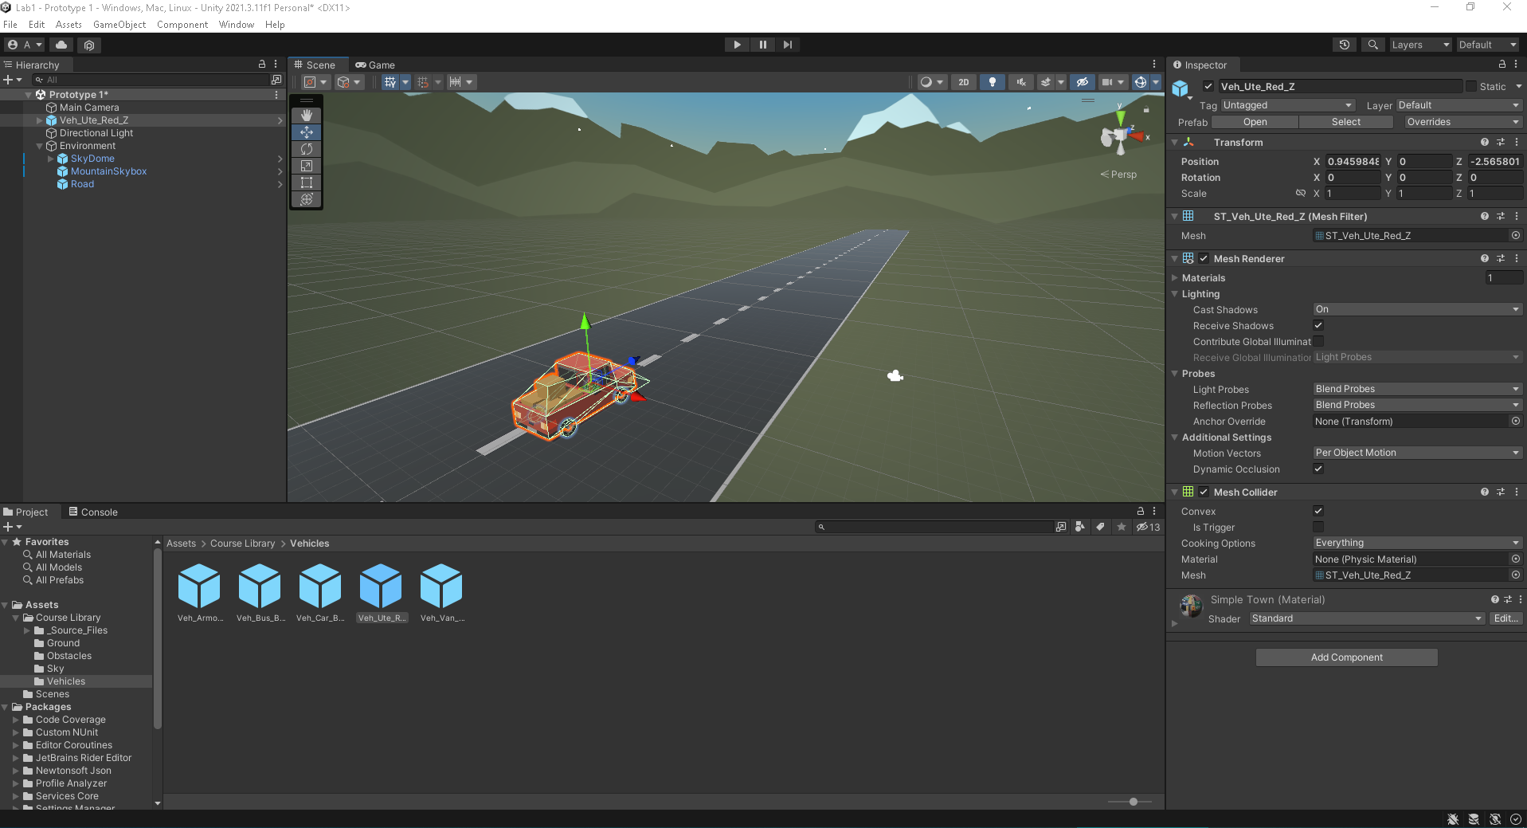Open Undo History icon in top toolbar

pos(1344,45)
